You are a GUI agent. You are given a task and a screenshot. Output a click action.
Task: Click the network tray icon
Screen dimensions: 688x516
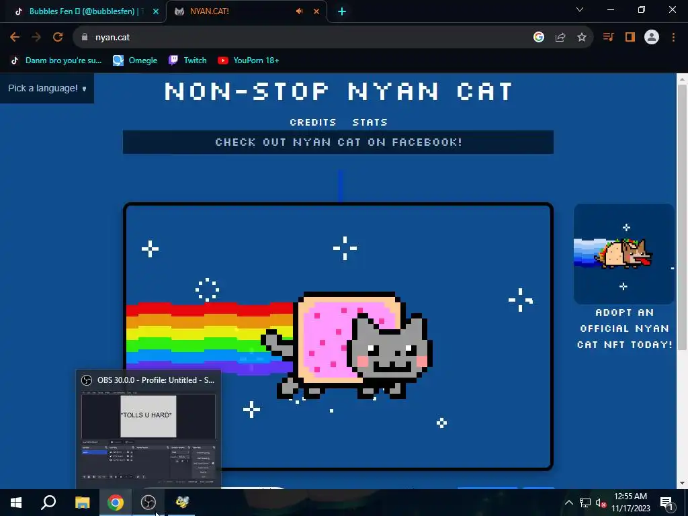coord(585,503)
